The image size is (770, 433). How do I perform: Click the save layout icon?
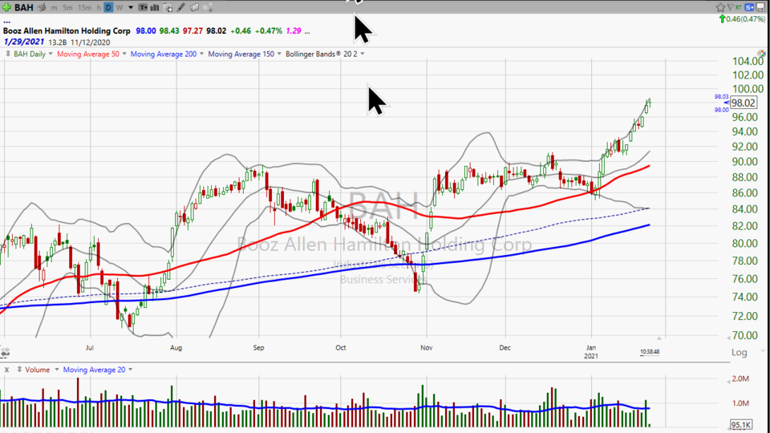coord(760,7)
